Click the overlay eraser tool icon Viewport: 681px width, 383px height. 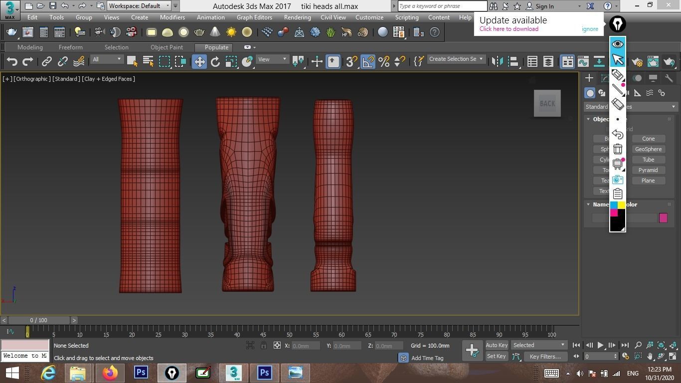(x=618, y=104)
